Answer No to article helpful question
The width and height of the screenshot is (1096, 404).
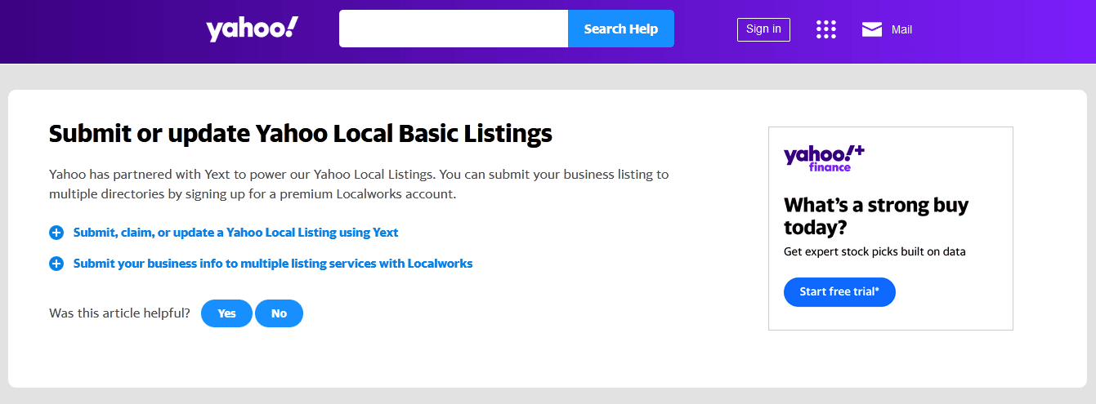[279, 313]
